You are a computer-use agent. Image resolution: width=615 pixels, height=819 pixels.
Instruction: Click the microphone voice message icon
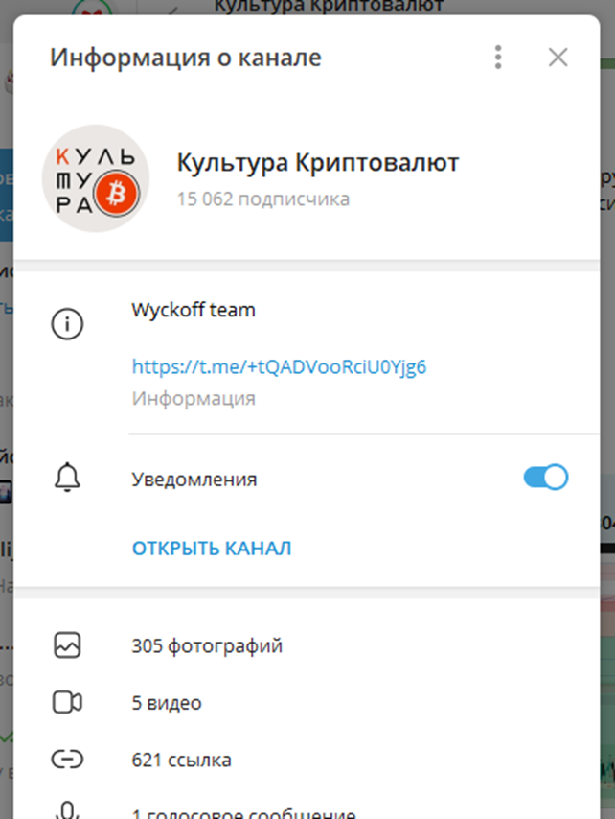pos(67,811)
